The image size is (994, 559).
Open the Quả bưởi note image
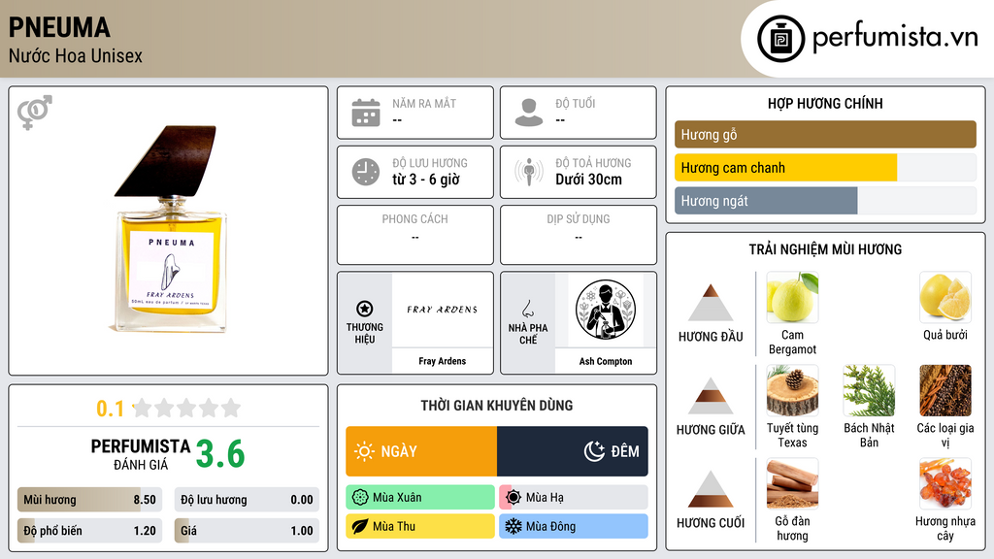pos(945,297)
